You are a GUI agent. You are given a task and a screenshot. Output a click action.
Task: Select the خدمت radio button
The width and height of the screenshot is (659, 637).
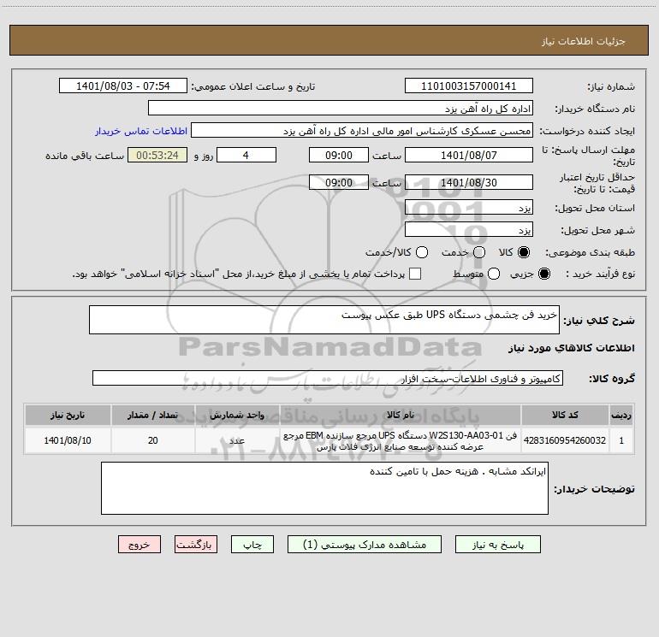point(479,252)
